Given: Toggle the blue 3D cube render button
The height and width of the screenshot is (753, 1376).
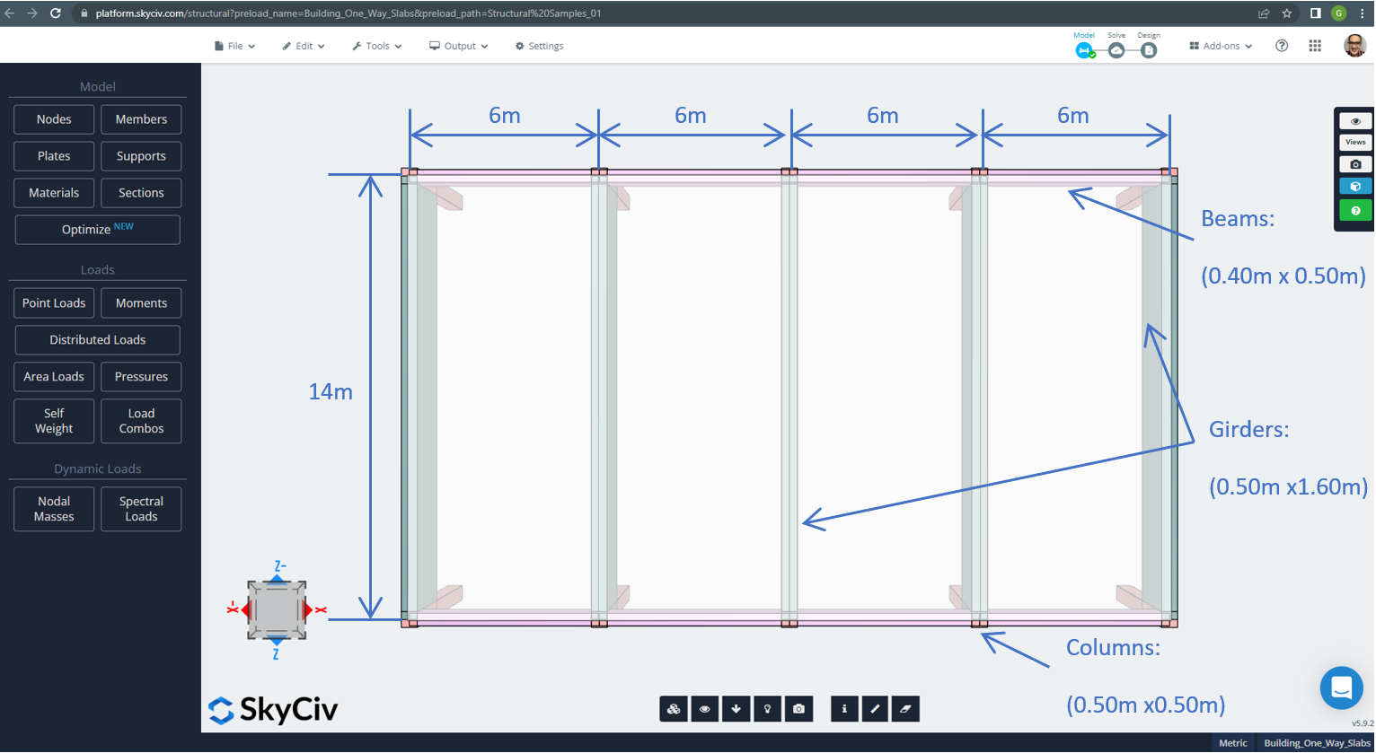Looking at the screenshot, I should click(1355, 187).
